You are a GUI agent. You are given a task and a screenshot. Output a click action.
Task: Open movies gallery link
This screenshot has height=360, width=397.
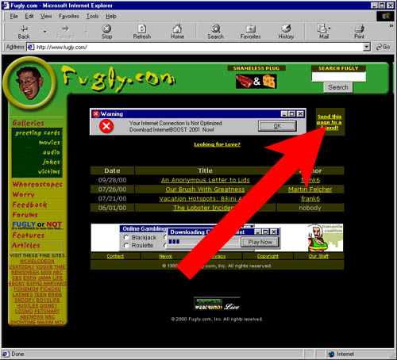[x=49, y=143]
